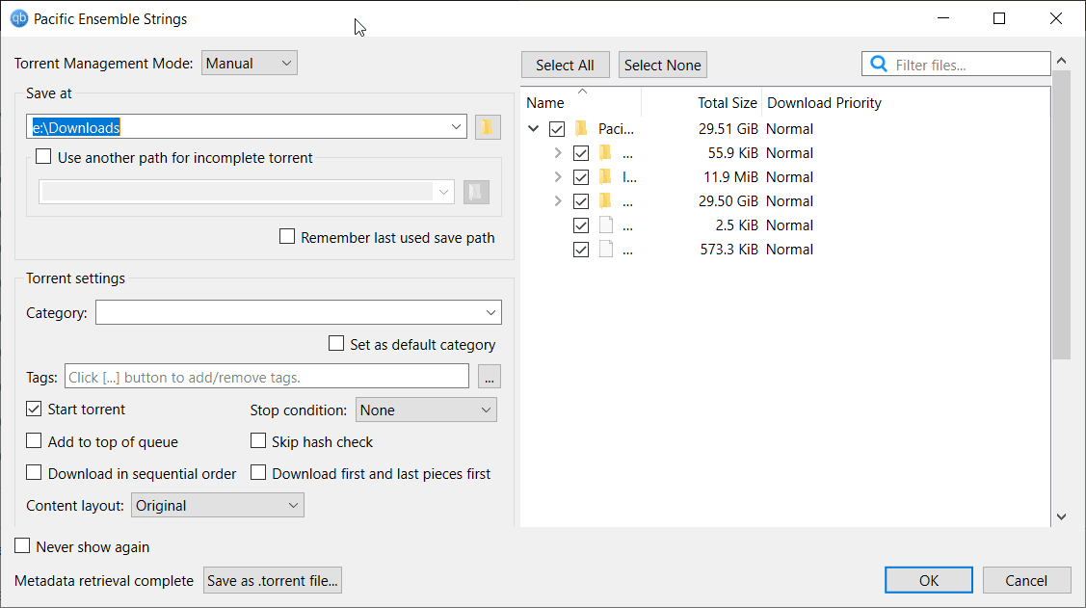Uncheck the 2.5 KiB file
The height and width of the screenshot is (608, 1086).
[x=581, y=225]
